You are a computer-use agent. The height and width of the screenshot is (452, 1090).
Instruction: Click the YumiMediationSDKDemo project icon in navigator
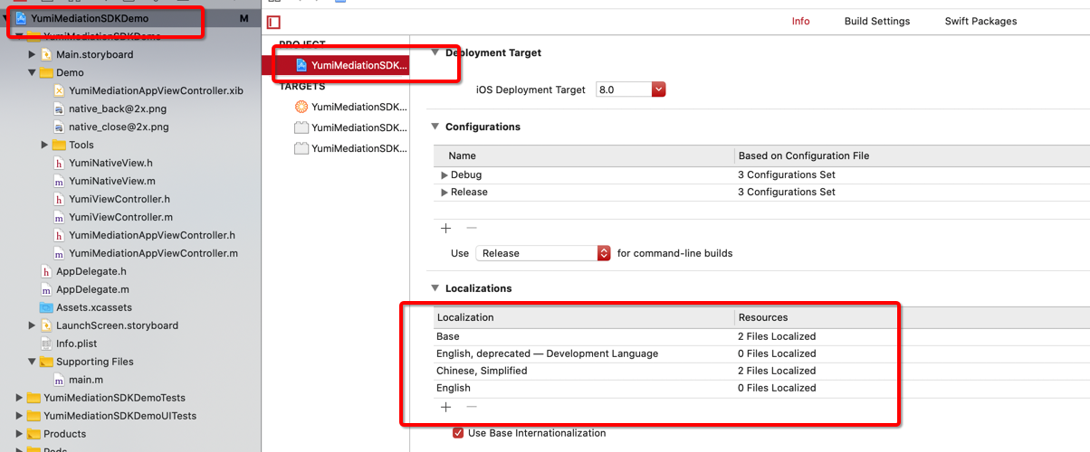(x=21, y=18)
